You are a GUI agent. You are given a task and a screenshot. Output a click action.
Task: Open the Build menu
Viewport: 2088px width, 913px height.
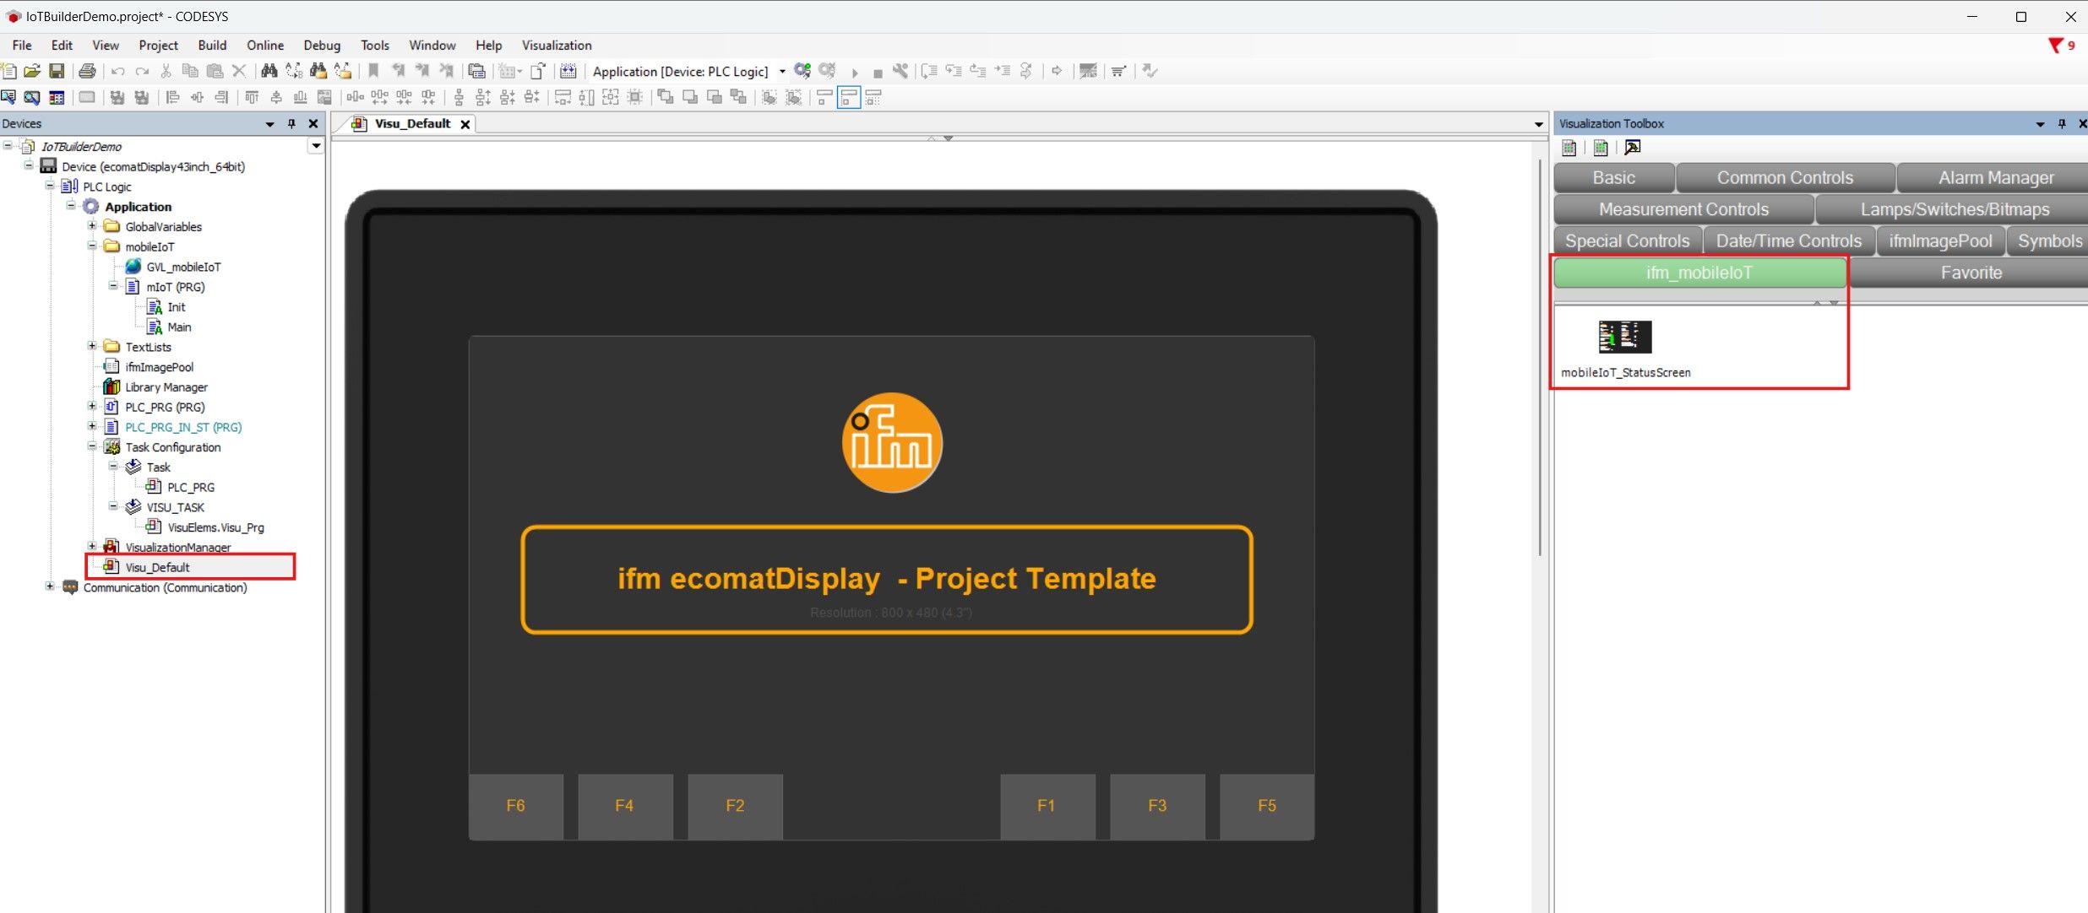click(212, 46)
